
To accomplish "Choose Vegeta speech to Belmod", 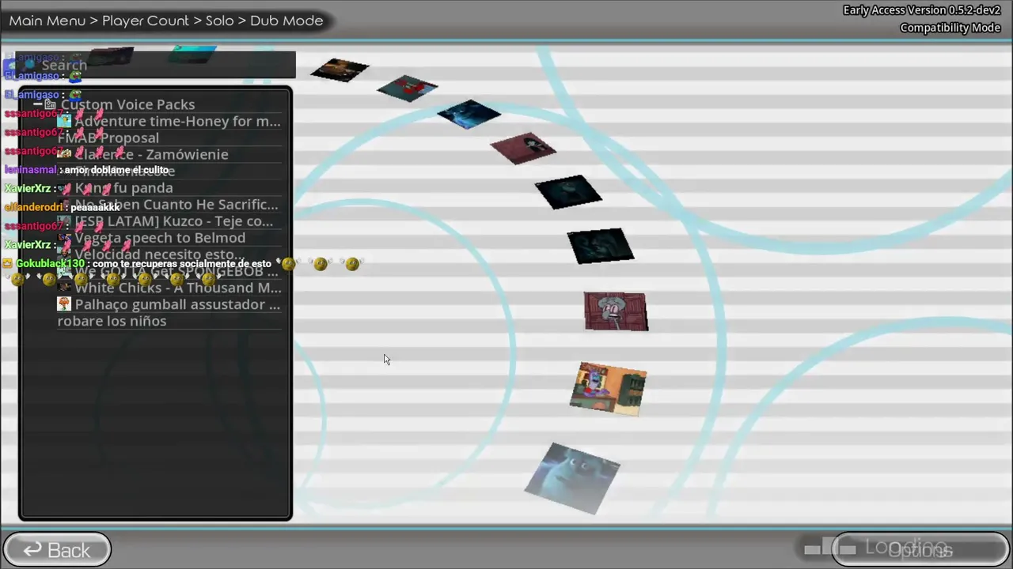I will pos(160,238).
